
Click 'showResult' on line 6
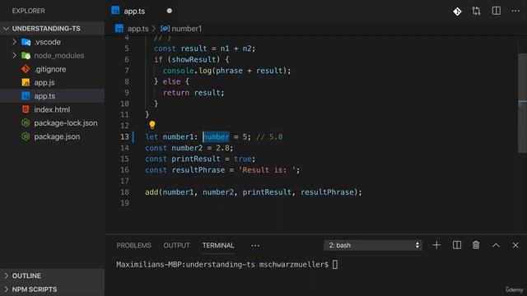click(x=194, y=60)
